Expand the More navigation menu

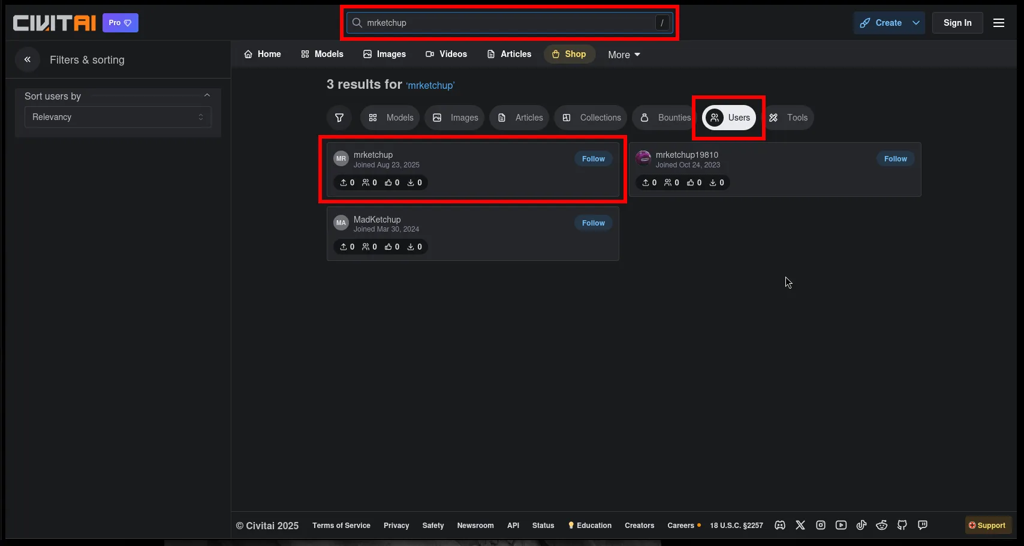(624, 55)
